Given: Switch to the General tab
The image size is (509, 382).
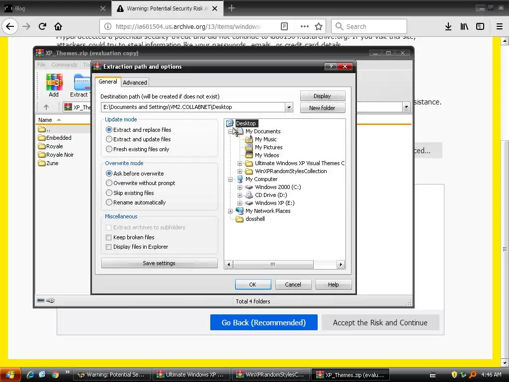Looking at the screenshot, I should click(x=108, y=82).
